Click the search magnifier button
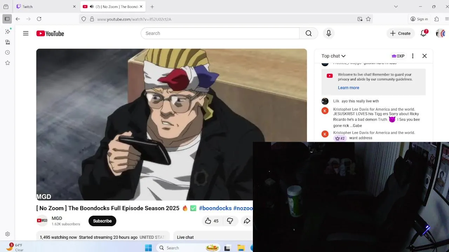Viewport: 449px width, 252px height. pyautogui.click(x=308, y=33)
